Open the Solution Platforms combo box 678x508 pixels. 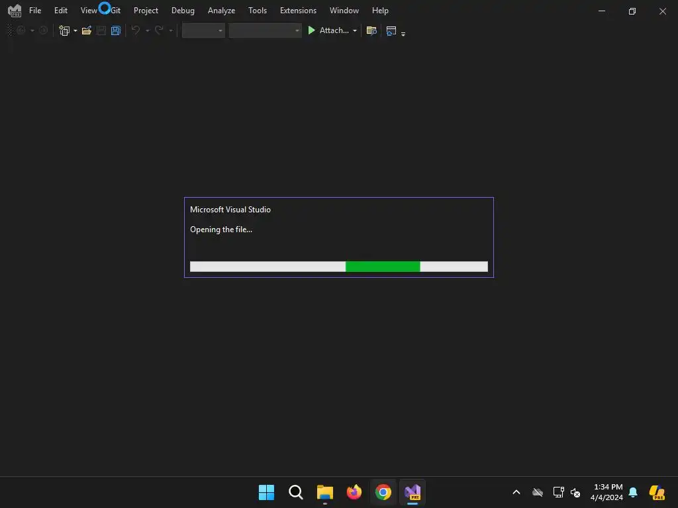point(265,30)
